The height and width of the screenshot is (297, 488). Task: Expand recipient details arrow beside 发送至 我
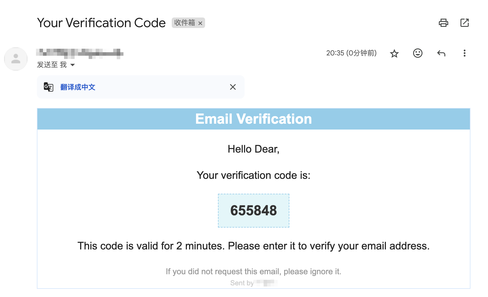73,65
